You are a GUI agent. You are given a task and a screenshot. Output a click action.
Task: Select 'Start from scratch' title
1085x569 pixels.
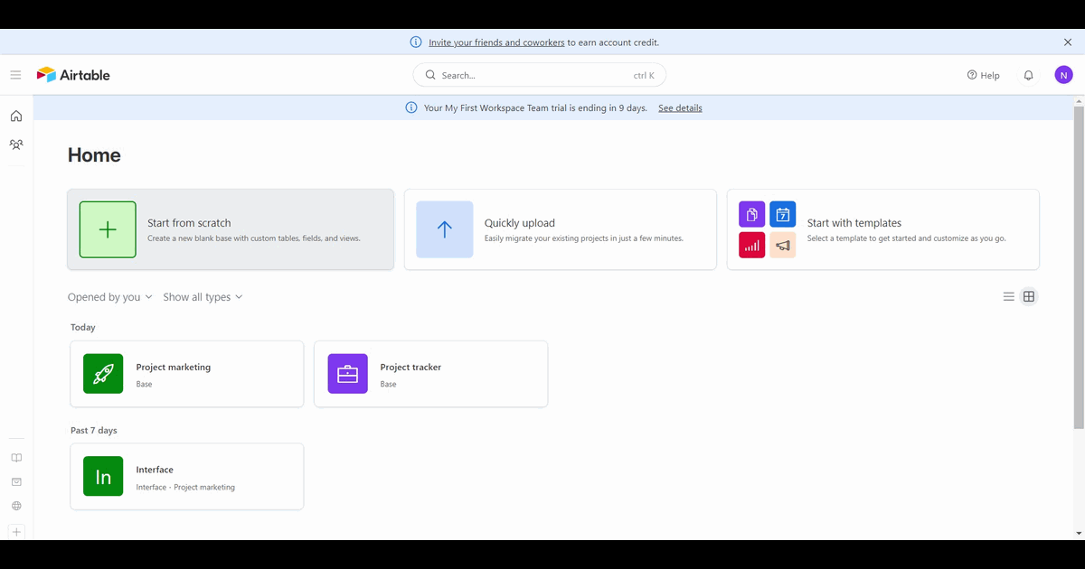(x=189, y=223)
